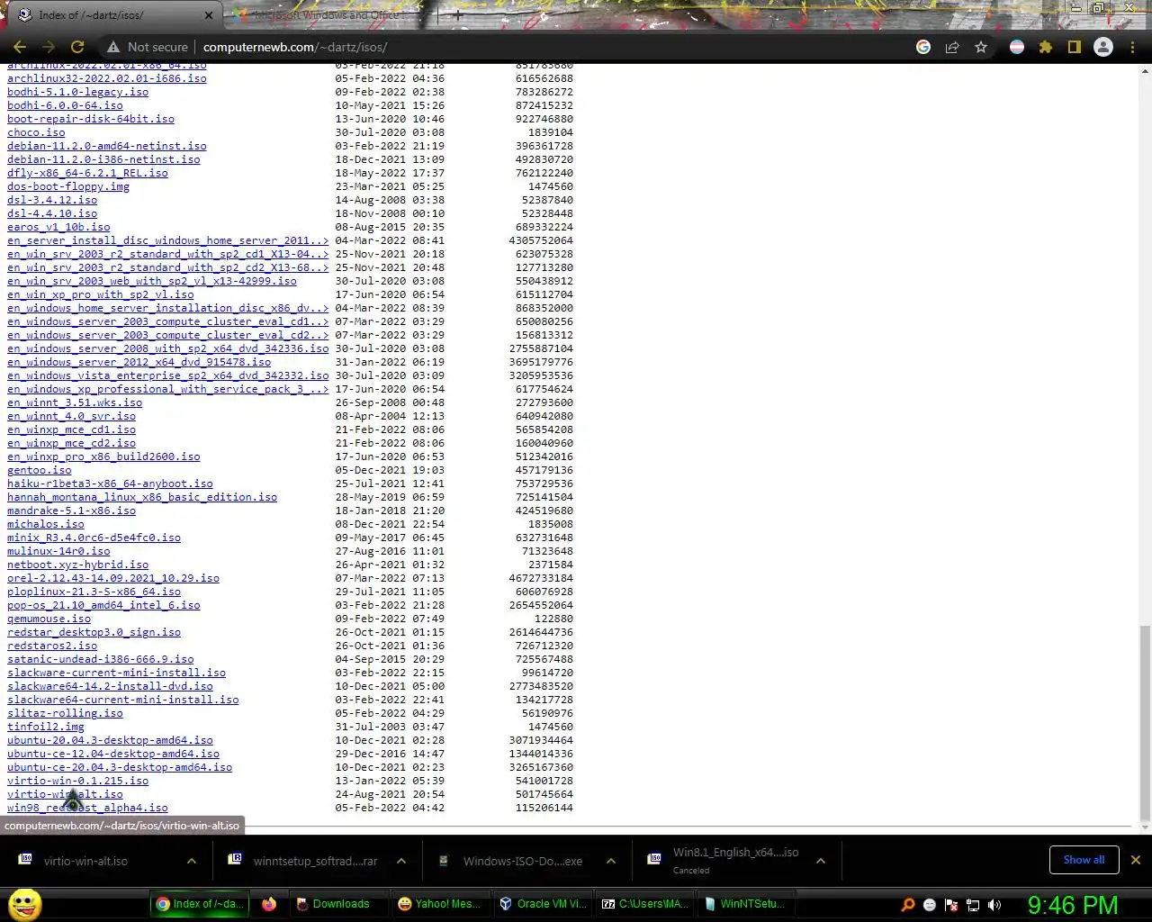Close the Index of /~dartz/isos/ tab
The height and width of the screenshot is (922, 1152).
[x=209, y=15]
